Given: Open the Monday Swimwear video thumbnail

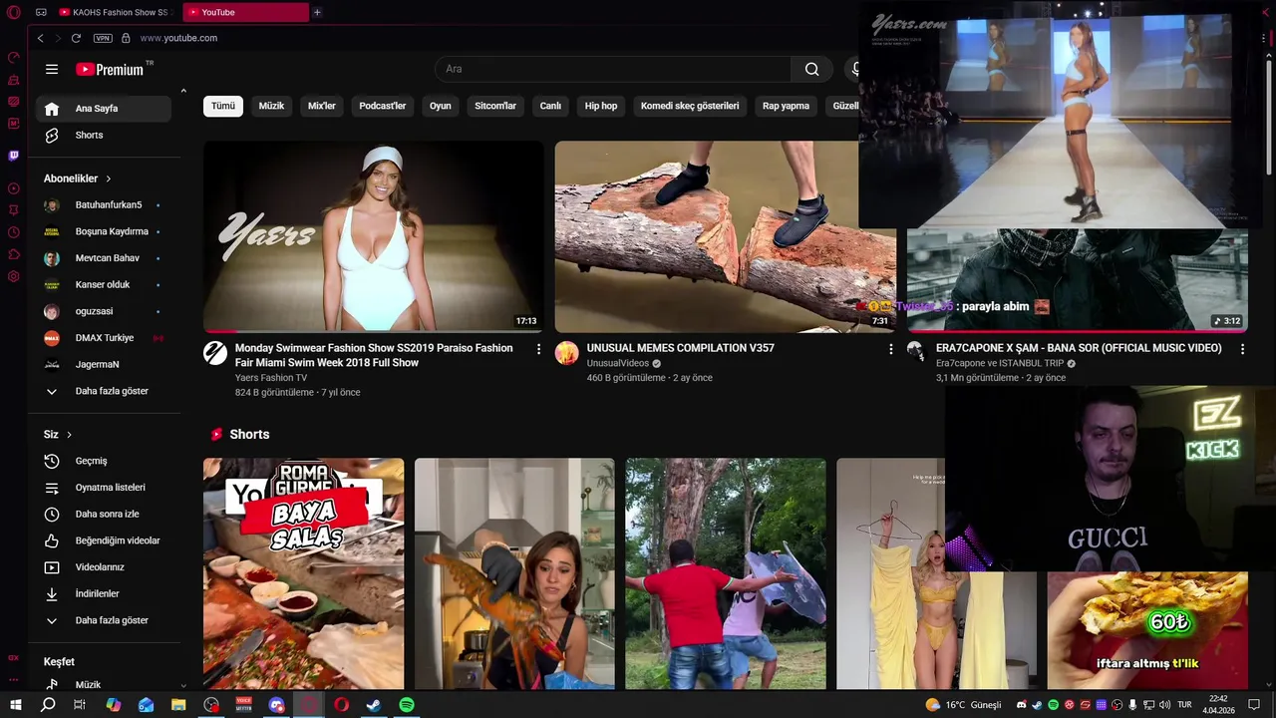Looking at the screenshot, I should coord(374,236).
